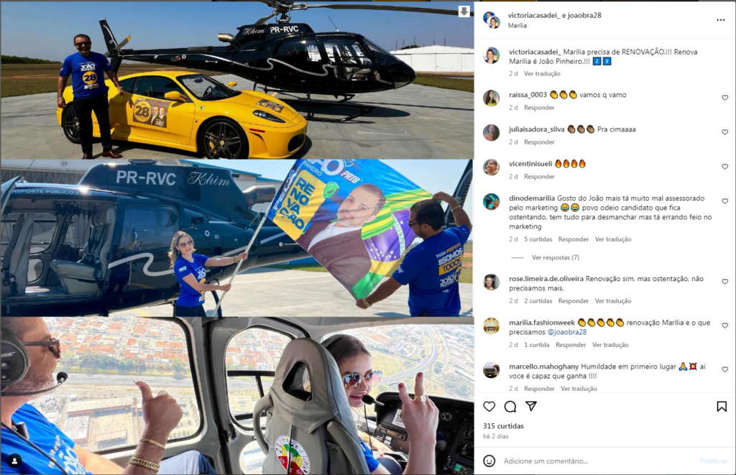Share post via paper plane icon
This screenshot has width=736, height=475.
coord(531,406)
